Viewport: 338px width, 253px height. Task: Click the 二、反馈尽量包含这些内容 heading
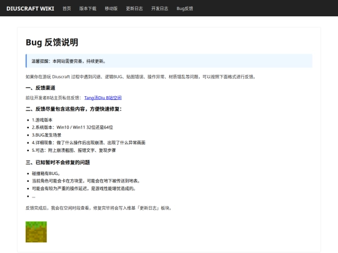coord(74,109)
